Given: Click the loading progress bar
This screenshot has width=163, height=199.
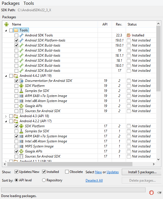Looking at the screenshot, I should [73, 190].
